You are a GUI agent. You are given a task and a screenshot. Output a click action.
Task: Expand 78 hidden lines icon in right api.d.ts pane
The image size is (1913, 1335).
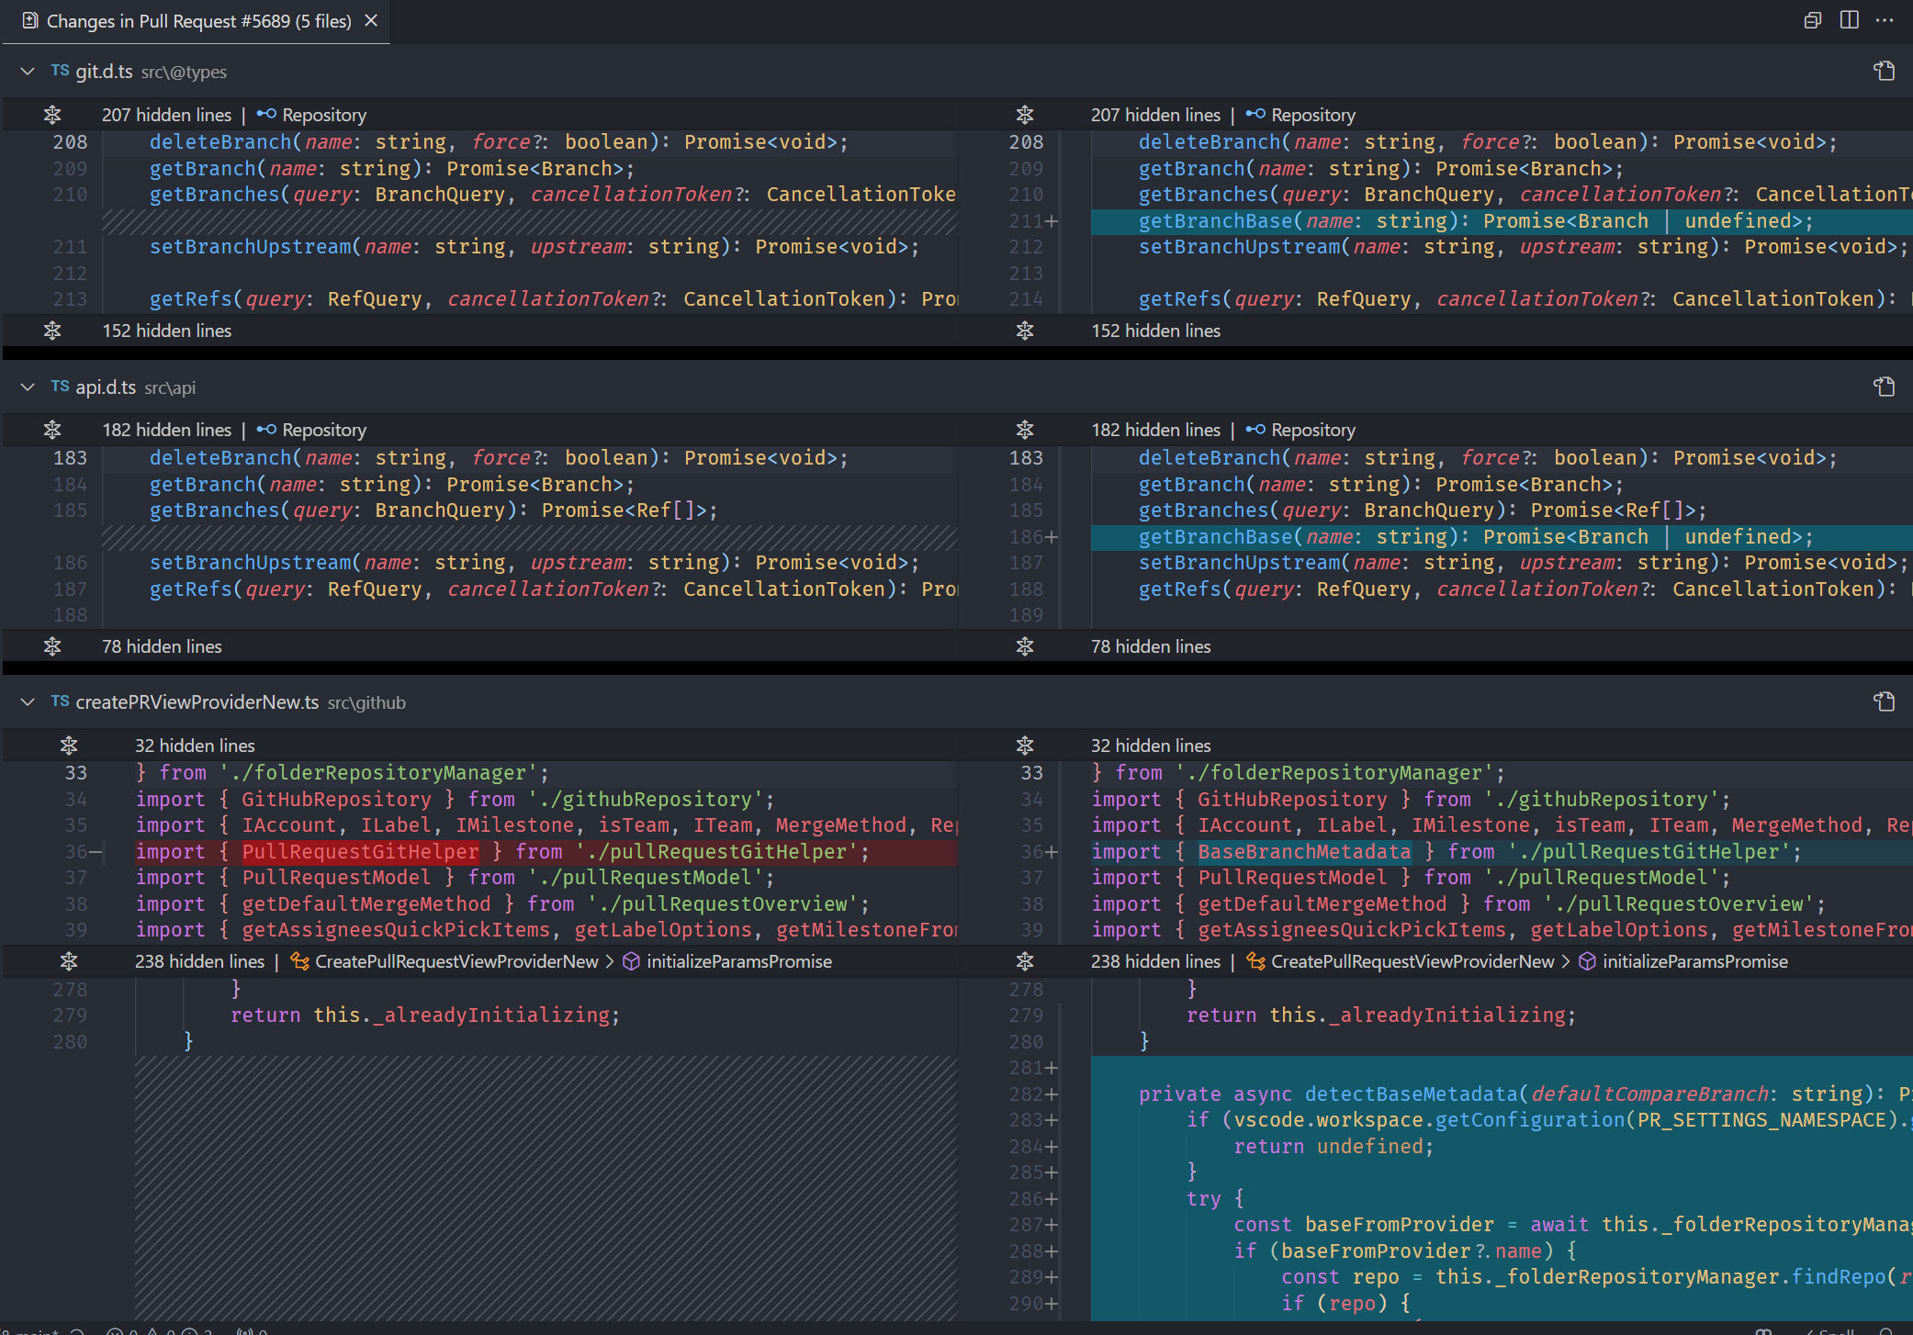tap(1025, 646)
